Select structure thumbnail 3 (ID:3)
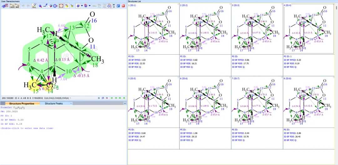 point(257,29)
